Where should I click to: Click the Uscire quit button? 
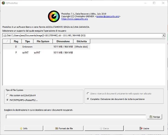[x=144, y=128]
